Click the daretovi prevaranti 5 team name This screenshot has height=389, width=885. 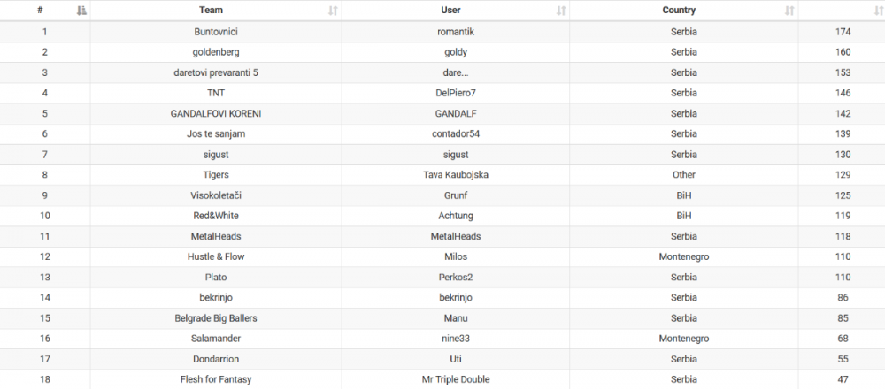(216, 72)
